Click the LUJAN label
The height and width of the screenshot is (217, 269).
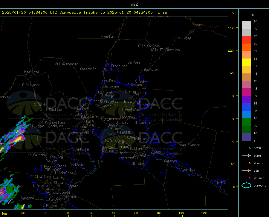[81, 127]
